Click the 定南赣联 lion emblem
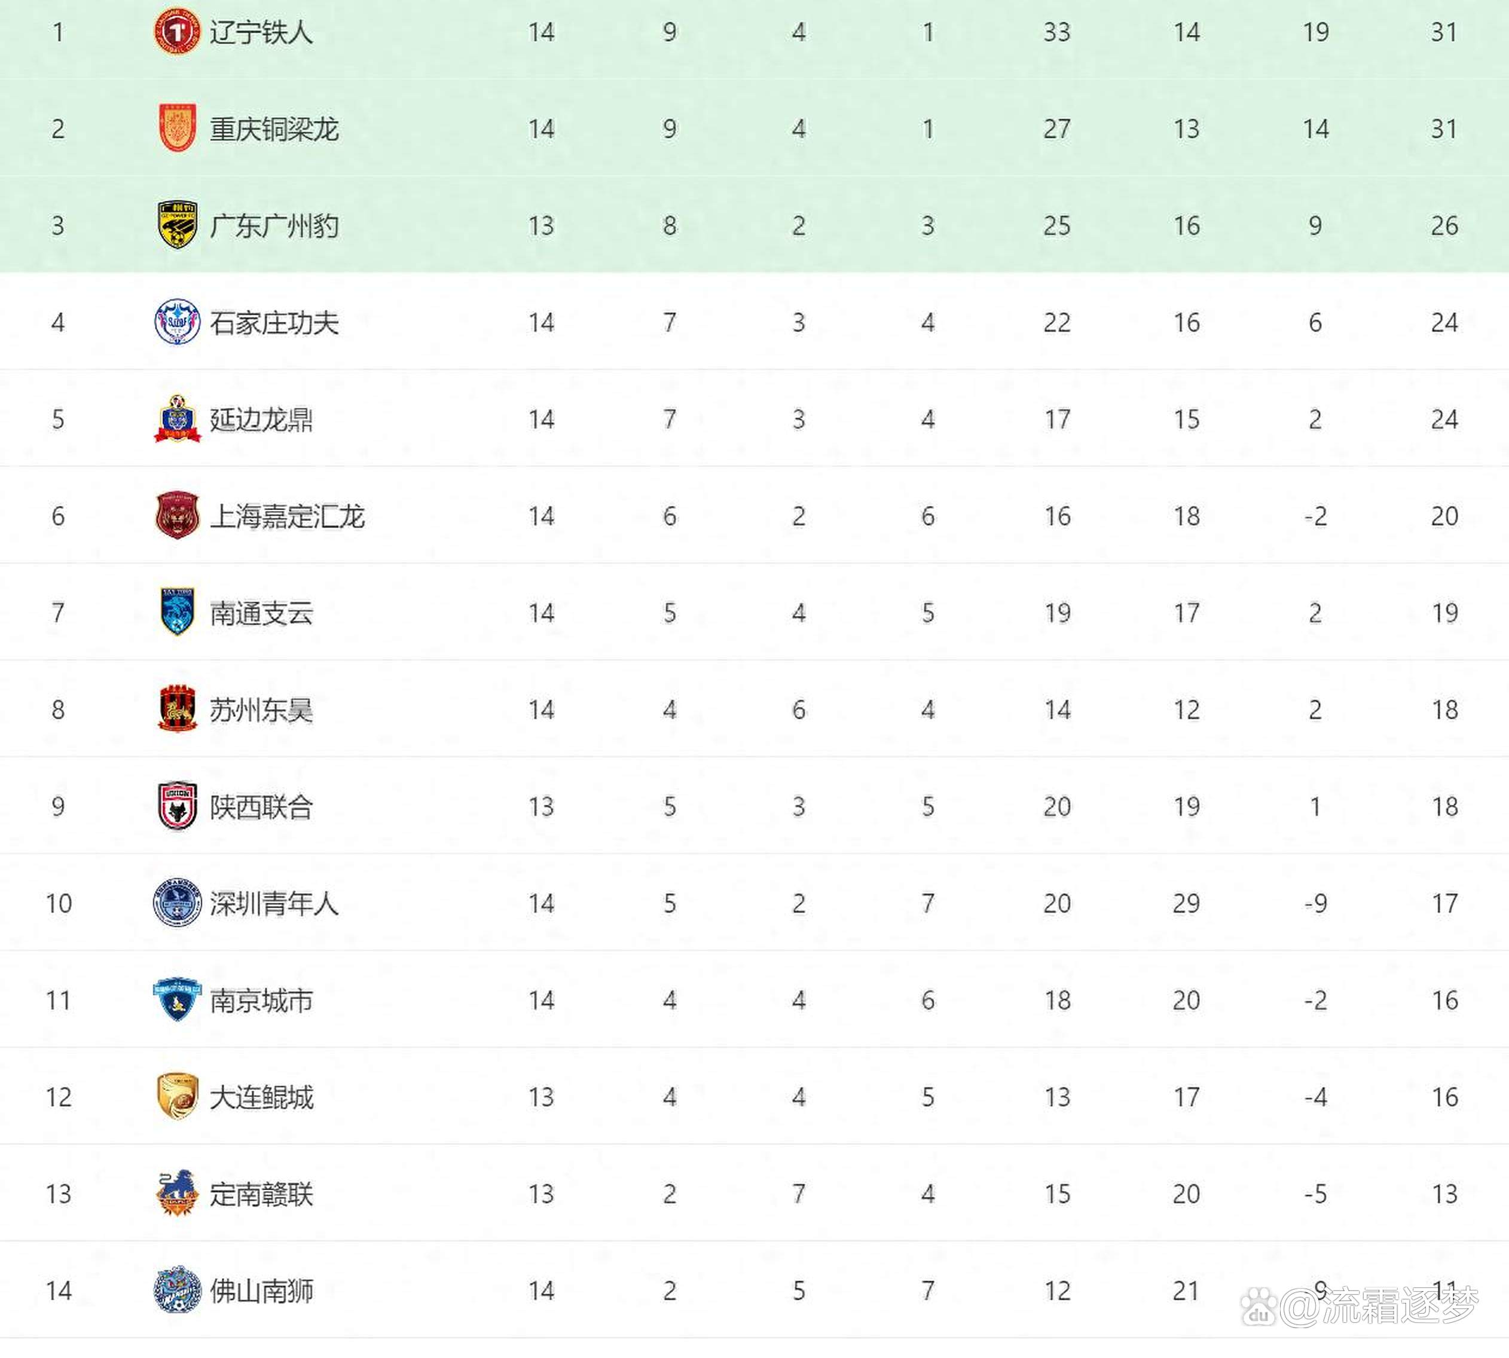1509x1358 pixels. coord(177,1193)
